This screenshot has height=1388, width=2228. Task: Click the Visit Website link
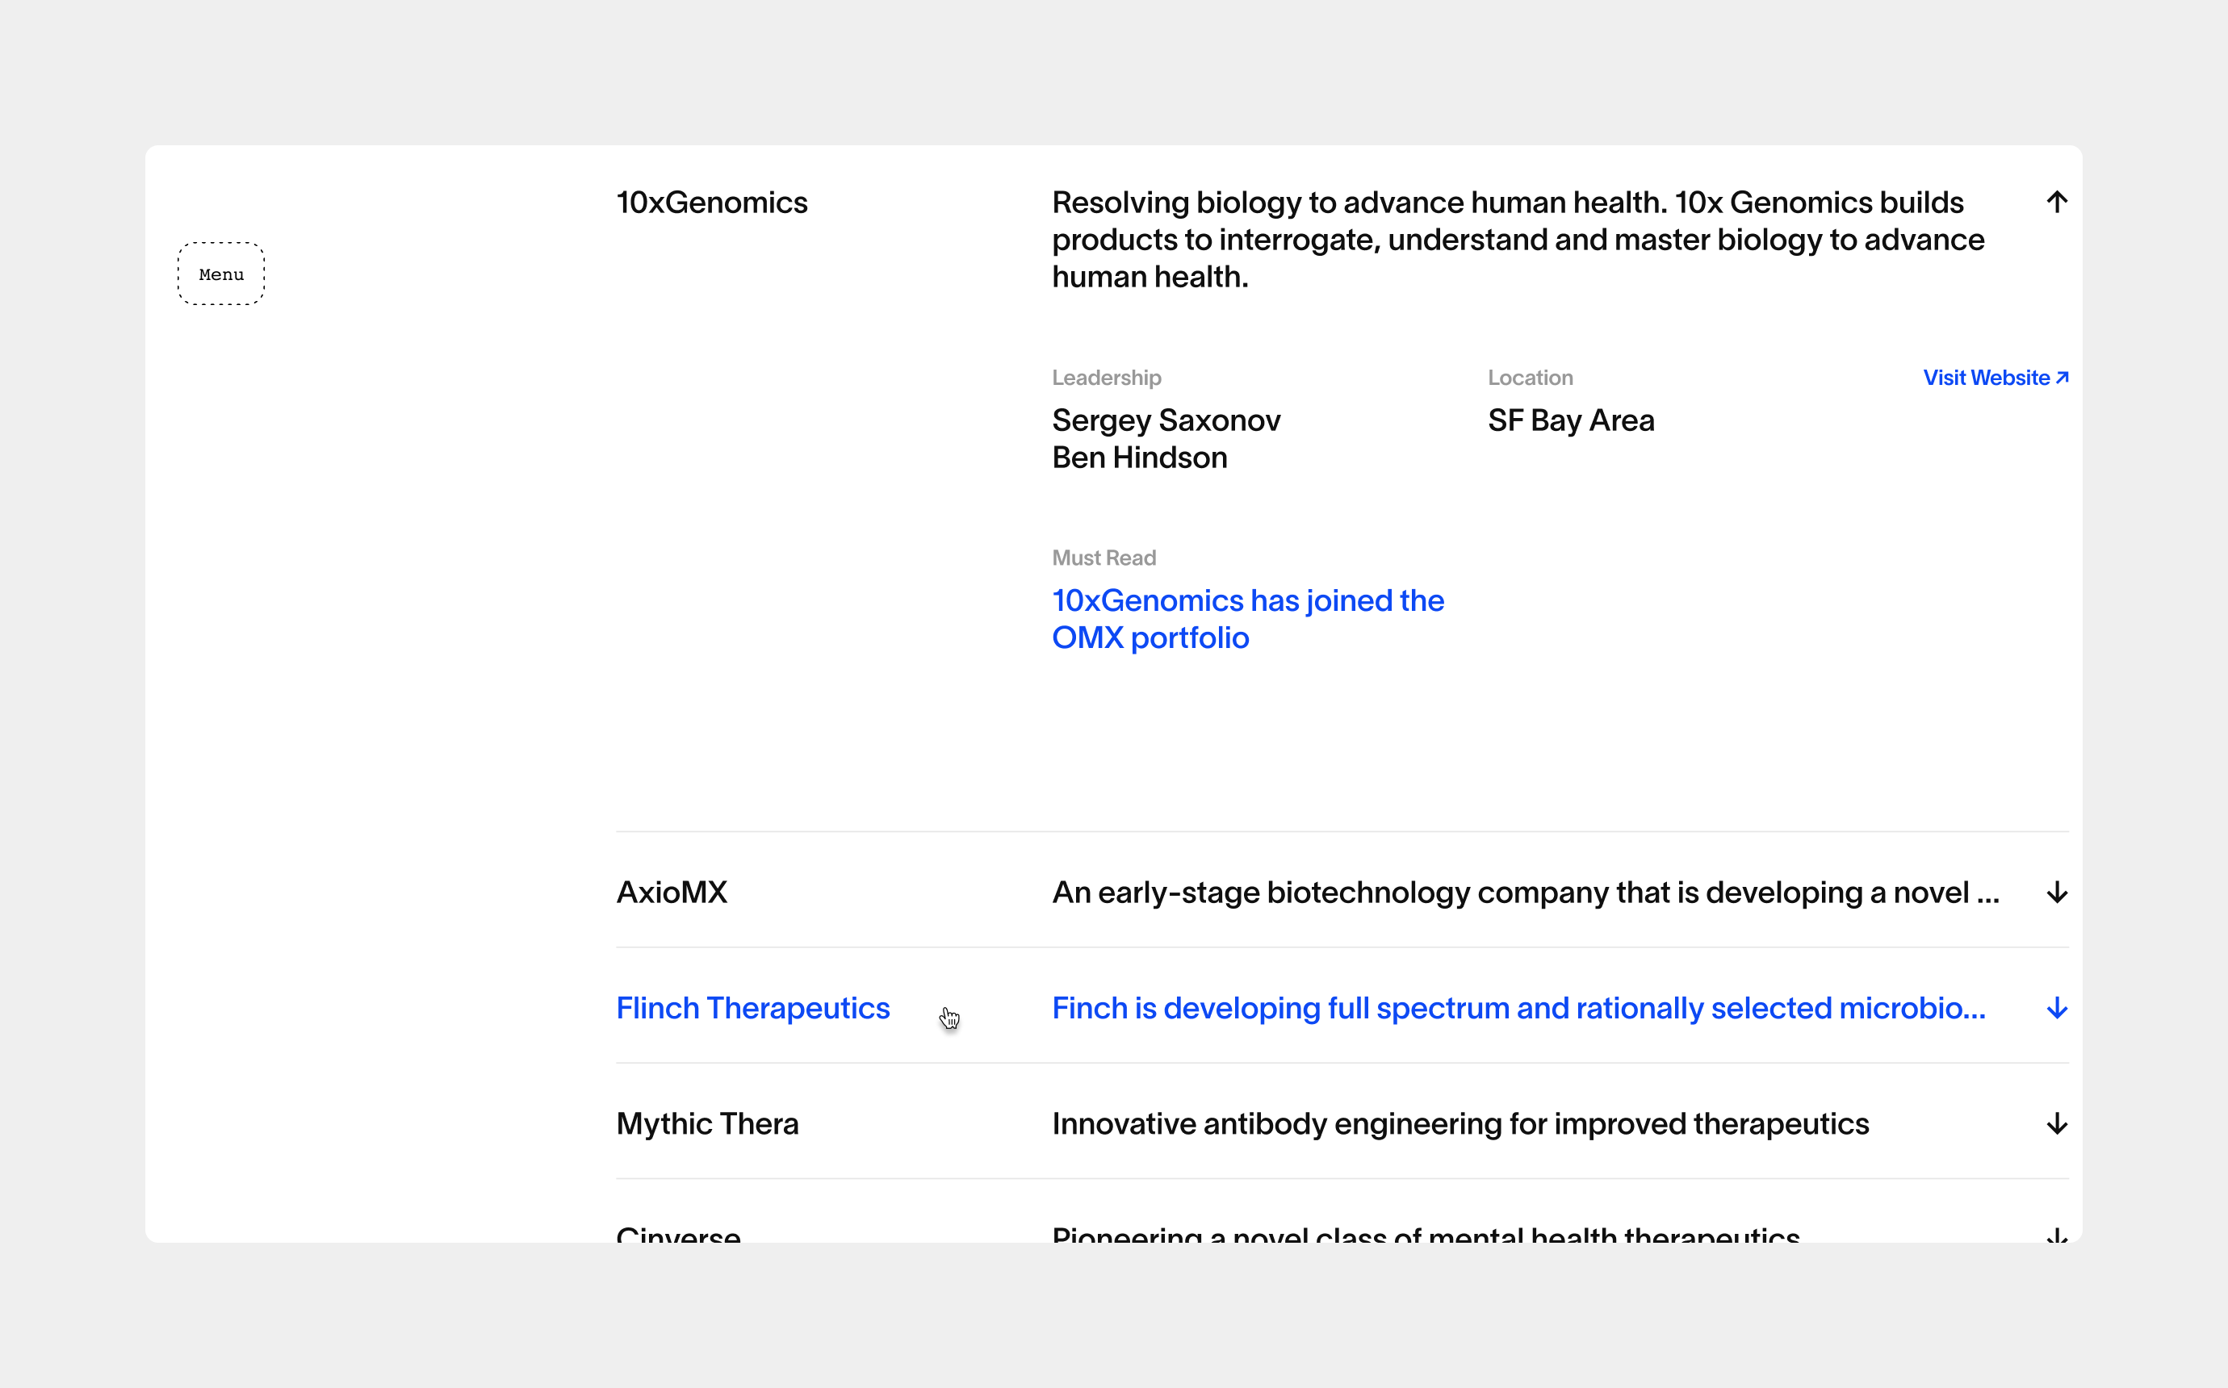[1995, 378]
